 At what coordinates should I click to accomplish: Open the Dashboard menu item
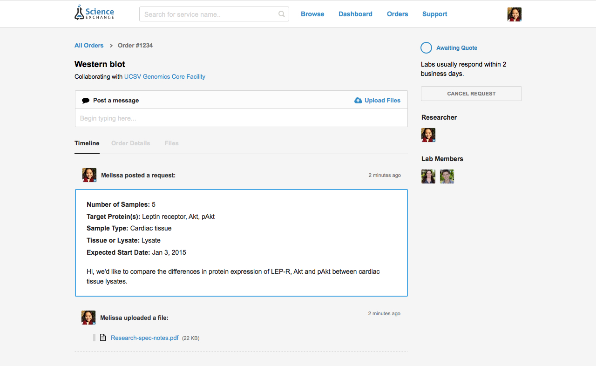click(x=355, y=14)
